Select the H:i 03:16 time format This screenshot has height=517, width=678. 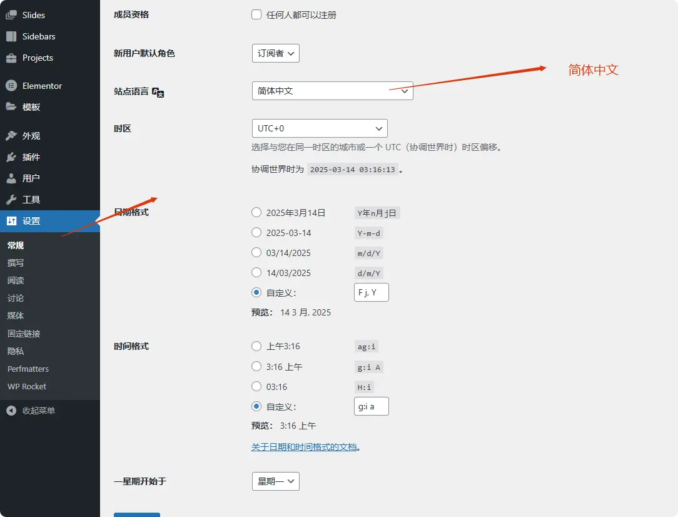pyautogui.click(x=256, y=386)
